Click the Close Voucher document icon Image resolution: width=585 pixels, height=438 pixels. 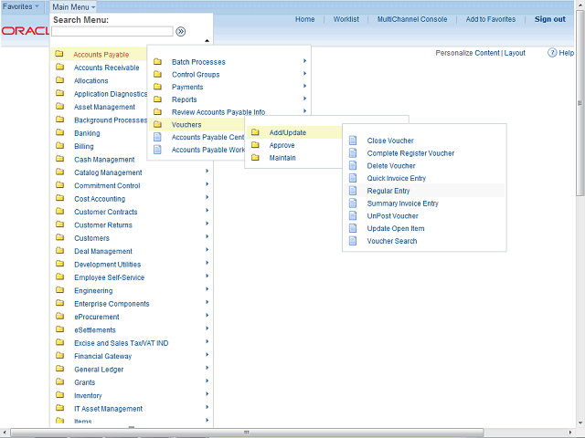(x=352, y=141)
